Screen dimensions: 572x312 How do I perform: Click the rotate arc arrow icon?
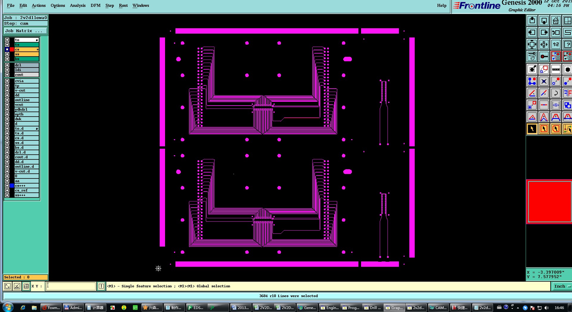coord(556,93)
